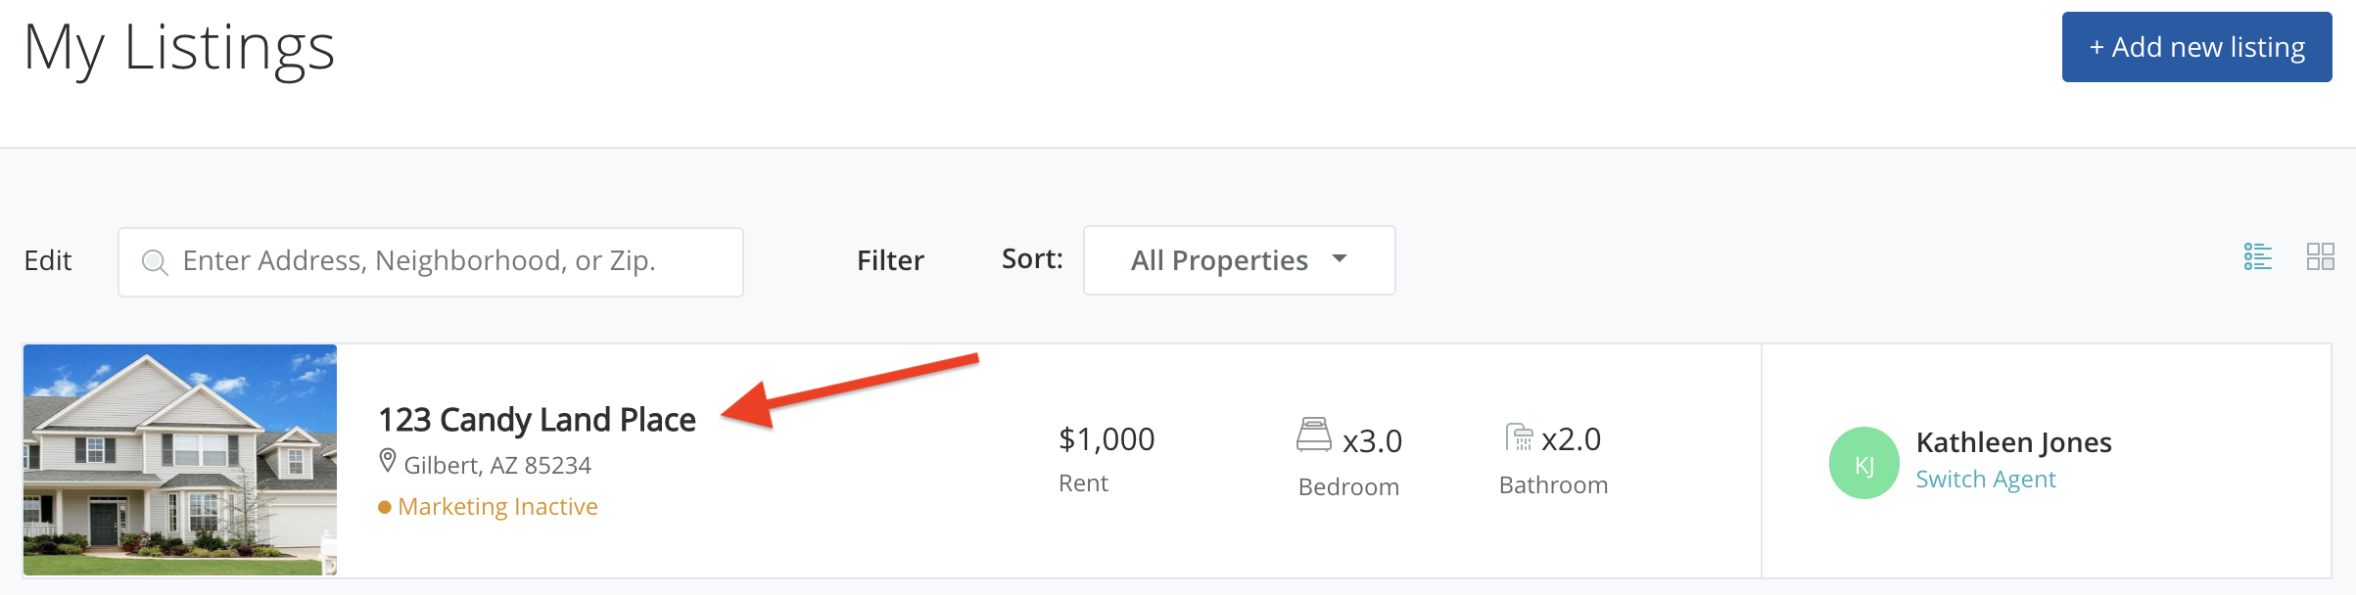Switch to list view layout
This screenshot has width=2356, height=595.
click(2257, 257)
